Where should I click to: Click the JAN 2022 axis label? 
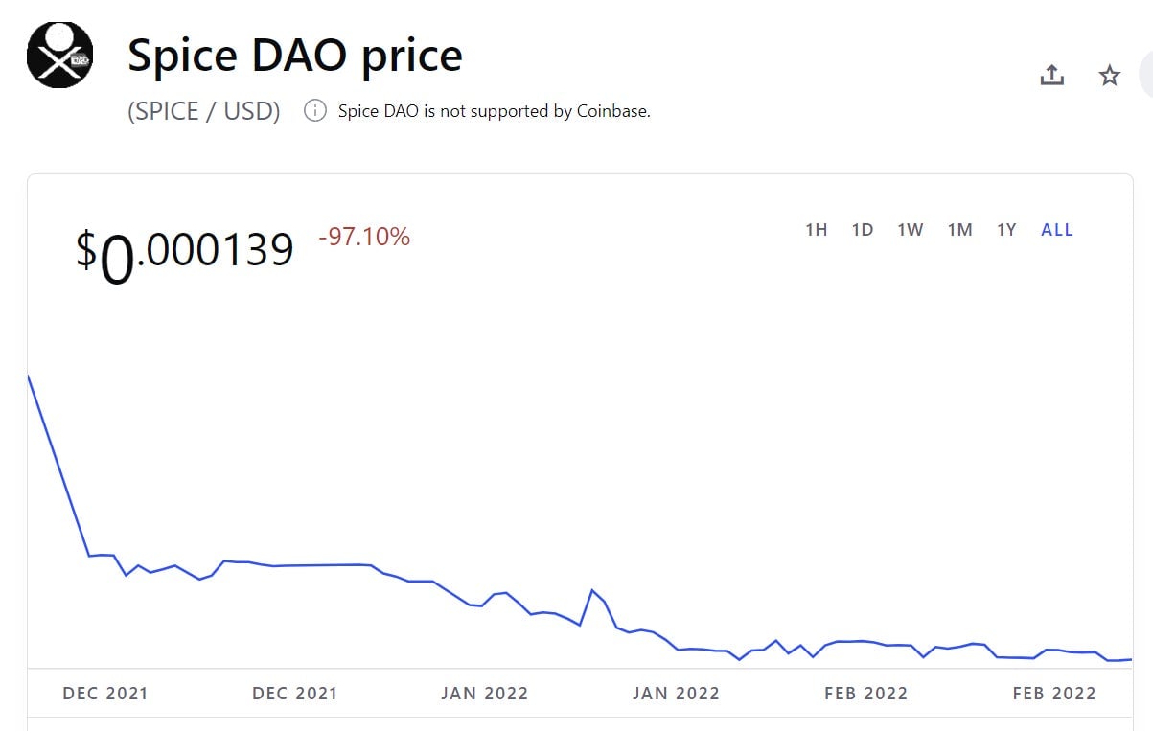(486, 693)
